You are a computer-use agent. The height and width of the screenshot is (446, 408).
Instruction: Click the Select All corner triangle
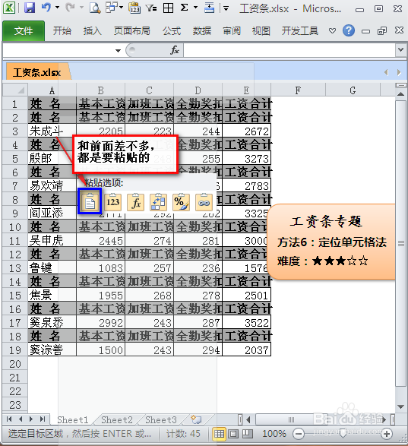pos(15,90)
